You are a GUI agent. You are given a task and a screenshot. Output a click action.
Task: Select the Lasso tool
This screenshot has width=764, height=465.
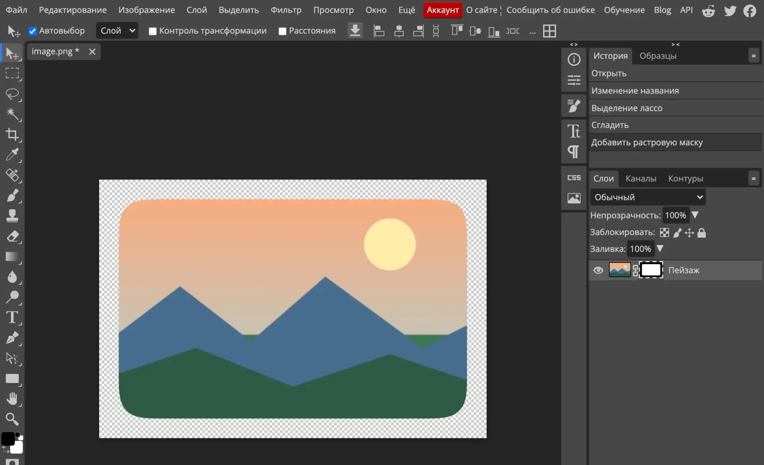tap(12, 94)
